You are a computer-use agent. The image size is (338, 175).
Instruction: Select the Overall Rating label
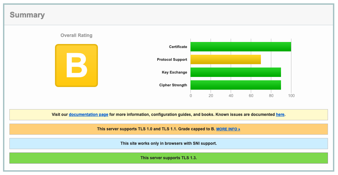point(76,35)
